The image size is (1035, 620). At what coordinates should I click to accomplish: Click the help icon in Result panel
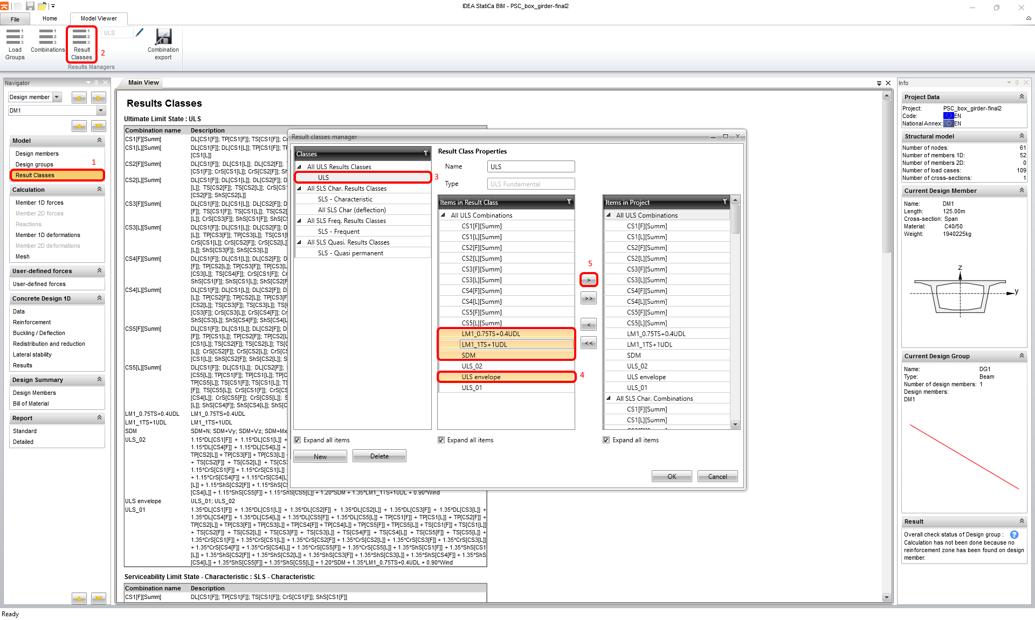pyautogui.click(x=1014, y=535)
